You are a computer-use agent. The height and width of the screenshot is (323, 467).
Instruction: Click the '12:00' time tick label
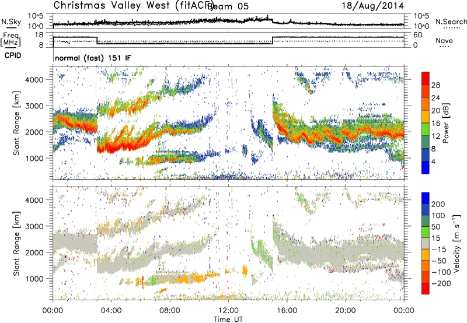[x=228, y=311]
